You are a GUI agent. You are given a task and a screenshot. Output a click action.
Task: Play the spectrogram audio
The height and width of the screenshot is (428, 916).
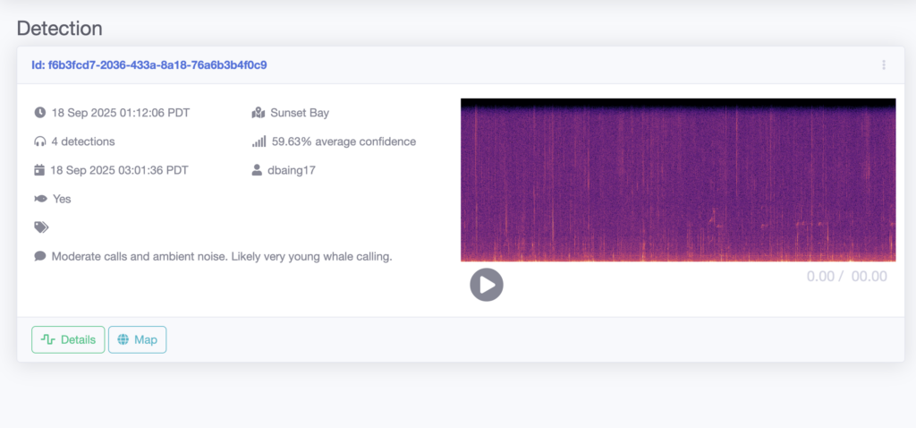pos(487,285)
